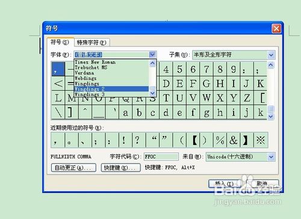Select digit 8 in symbol grid
The width and height of the screenshot is (301, 219).
click(220, 69)
